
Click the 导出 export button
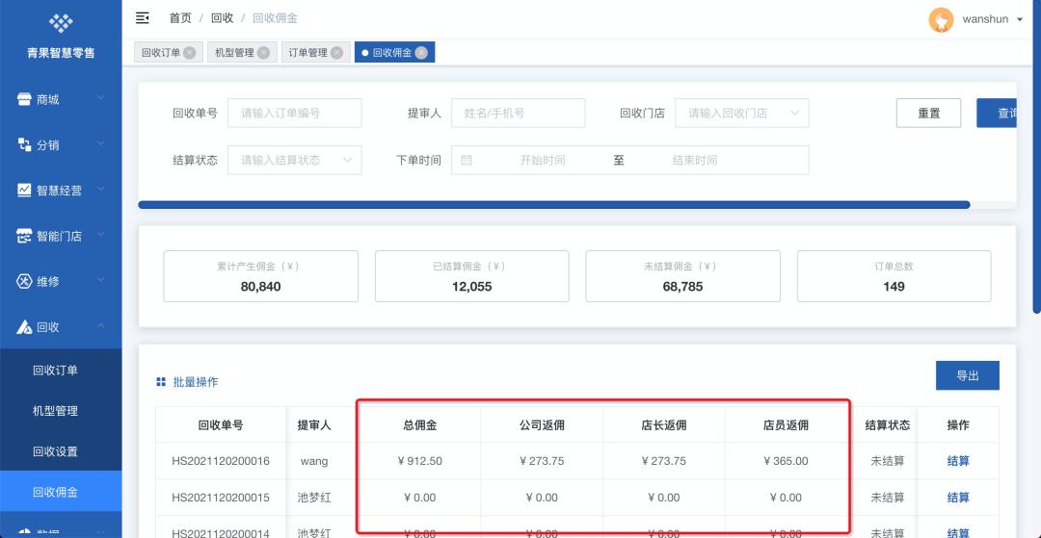point(968,375)
